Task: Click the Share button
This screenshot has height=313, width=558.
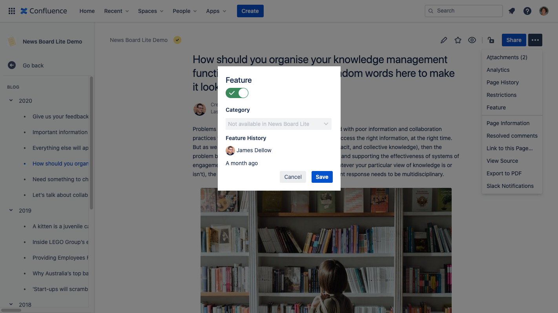Action: pos(514,40)
